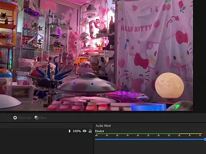Toggle the source lock icon
The image size is (206, 154).
click(90, 131)
